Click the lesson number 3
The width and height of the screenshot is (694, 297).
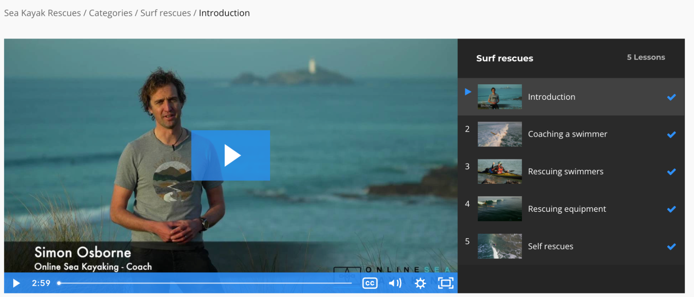point(467,167)
